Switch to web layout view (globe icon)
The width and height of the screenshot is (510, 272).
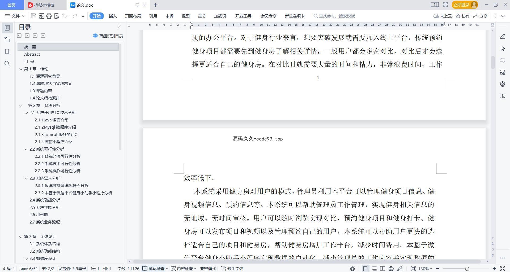tap(391, 269)
